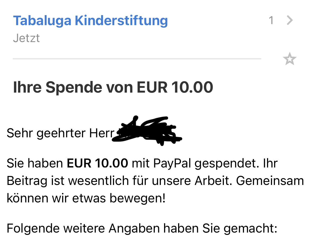312x245 pixels.
Task: Click the Folgende weitere Angaben line
Action: click(142, 229)
